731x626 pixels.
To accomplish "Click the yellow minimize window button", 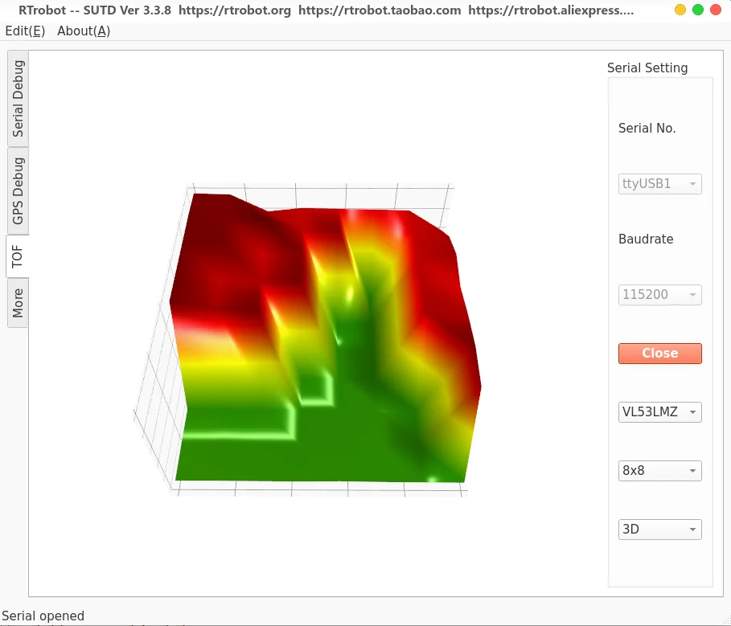I will [x=680, y=10].
